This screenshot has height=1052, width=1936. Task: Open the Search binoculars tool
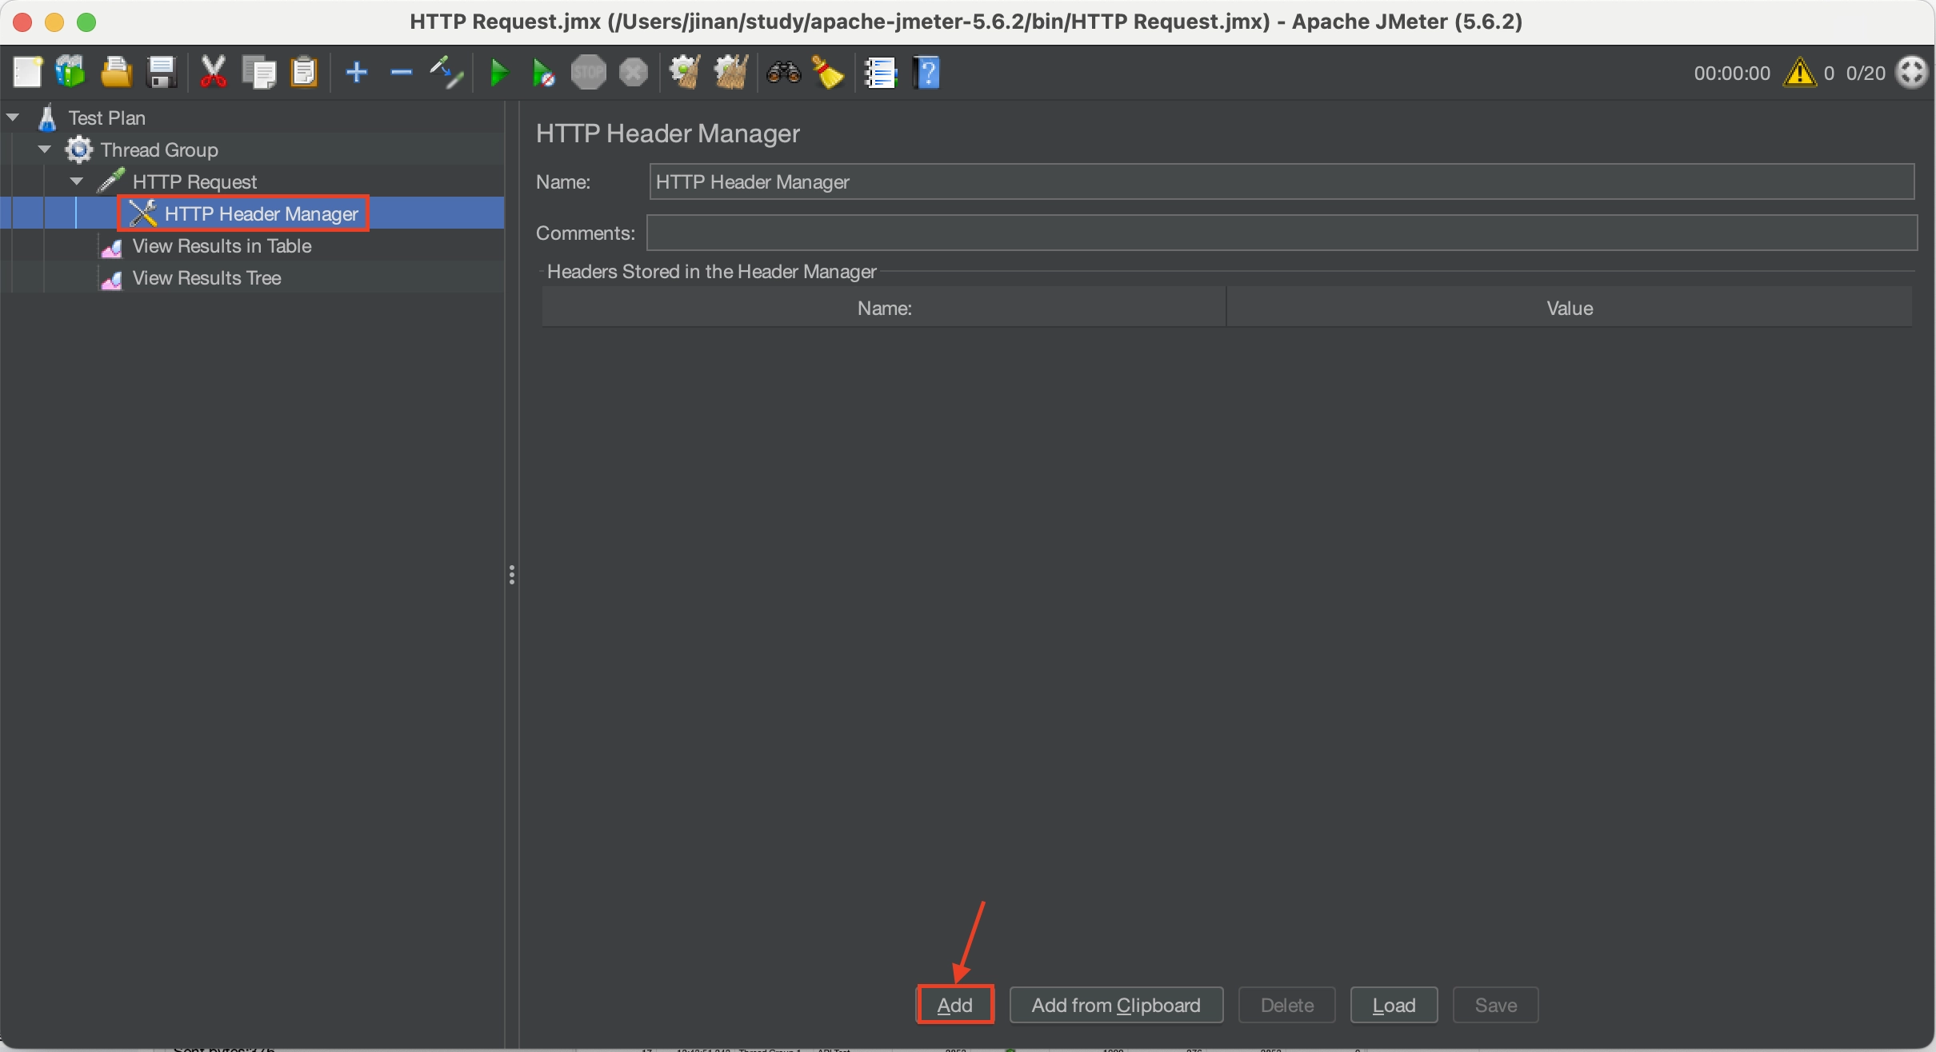pos(783,73)
